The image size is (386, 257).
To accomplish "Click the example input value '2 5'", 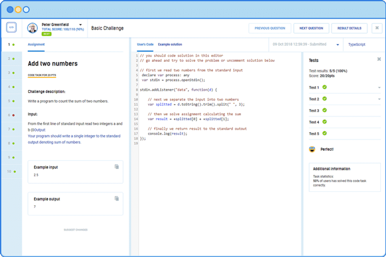I will point(36,175).
